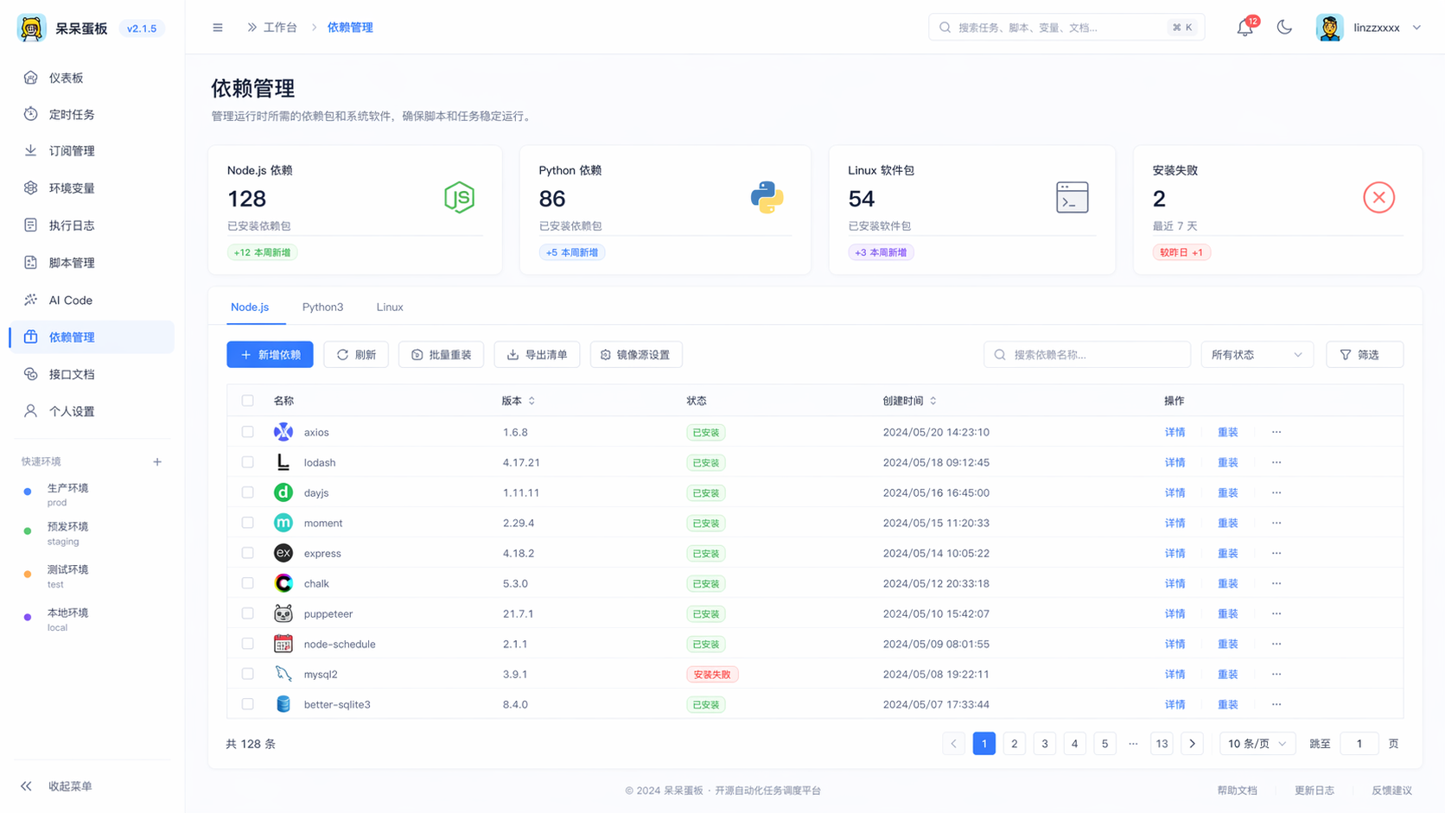Add a quick environment with plus icon
Screen dimensions: 1445x813
(157, 462)
